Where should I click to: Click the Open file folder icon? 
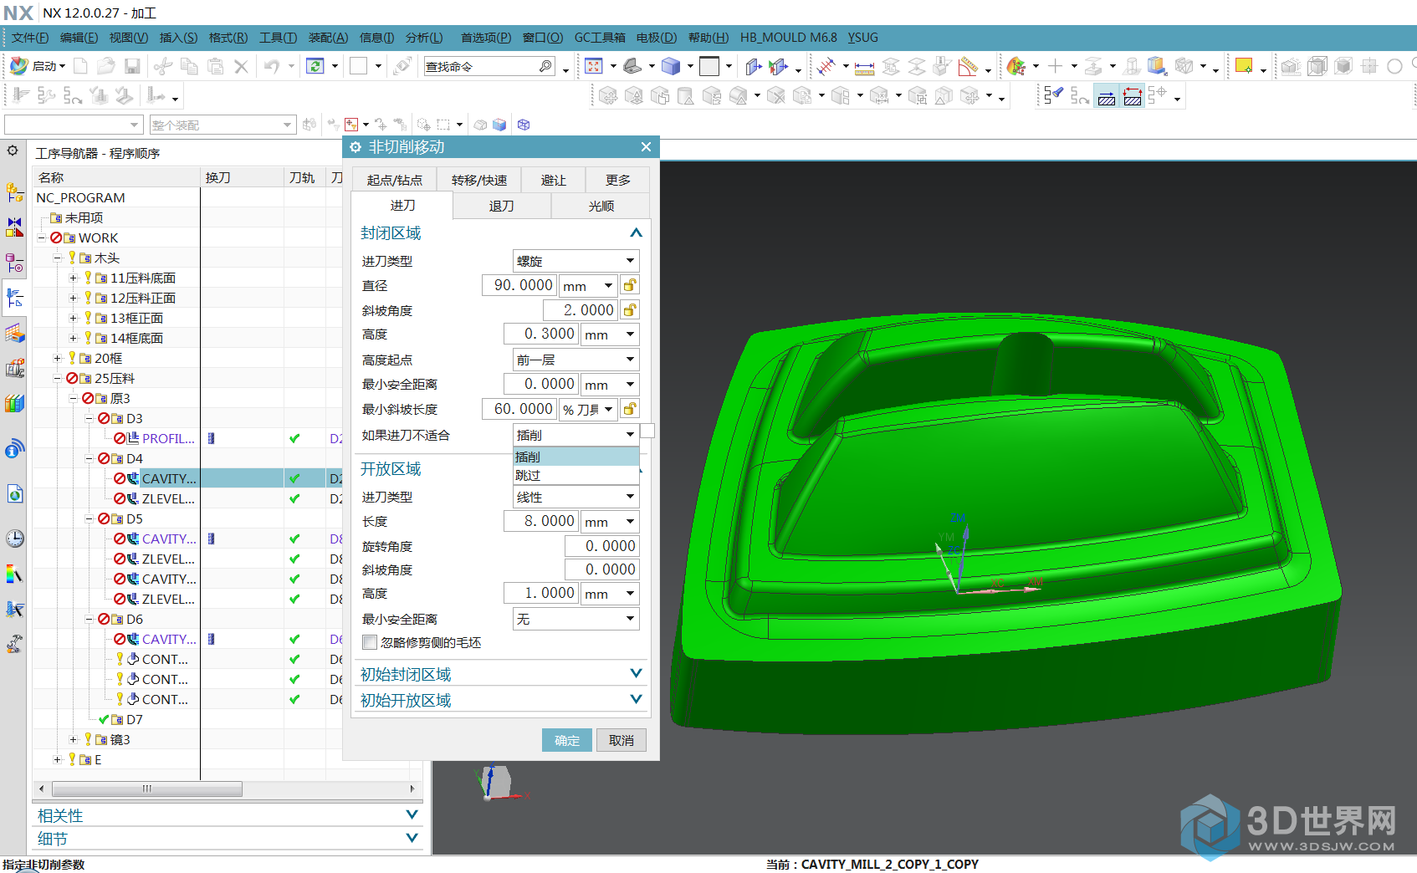[106, 66]
